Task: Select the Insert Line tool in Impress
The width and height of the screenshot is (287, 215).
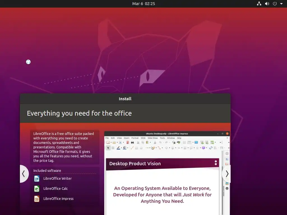Action: point(132,148)
